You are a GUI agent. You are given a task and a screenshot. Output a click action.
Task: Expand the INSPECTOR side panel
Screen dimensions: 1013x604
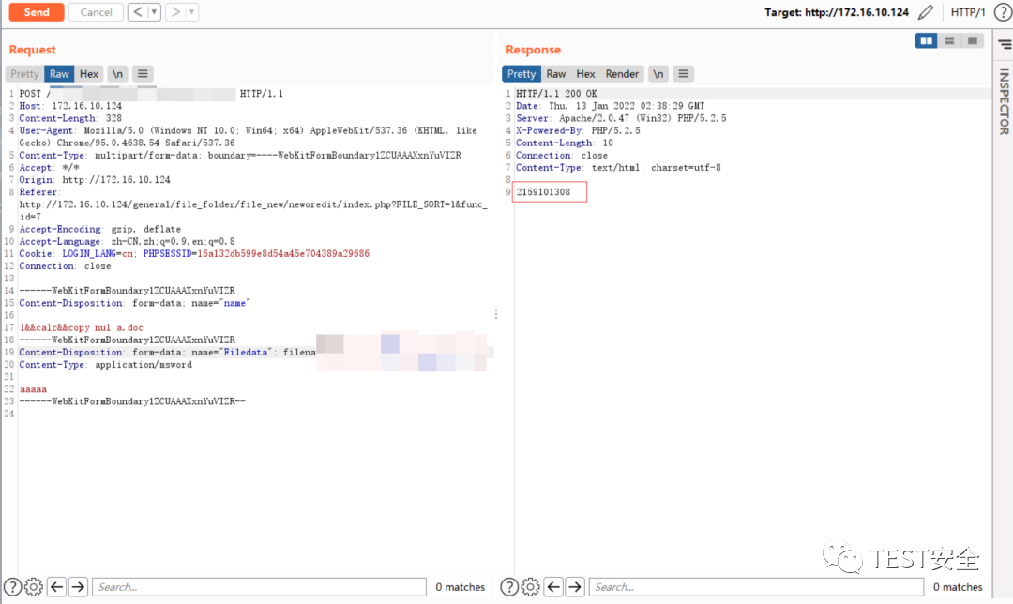click(1004, 102)
